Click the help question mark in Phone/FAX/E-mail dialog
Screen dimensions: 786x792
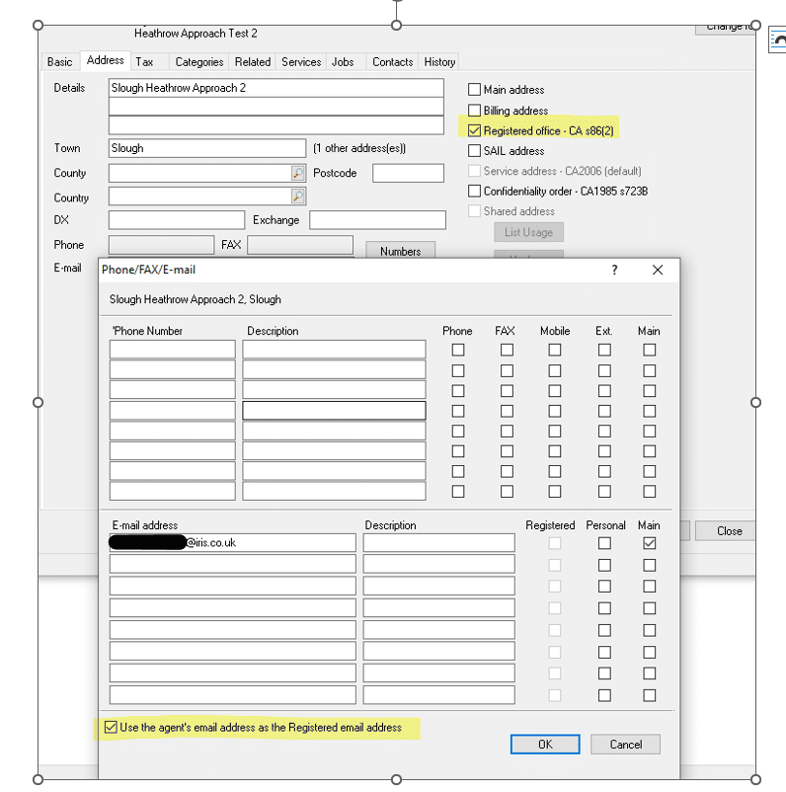coord(614,270)
